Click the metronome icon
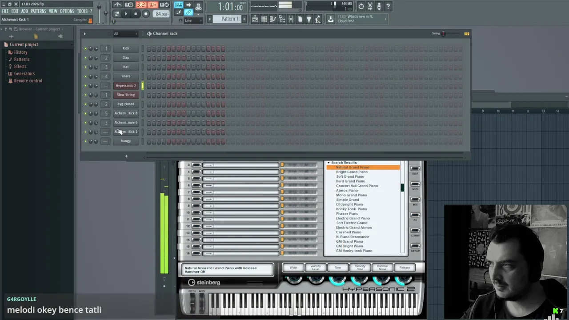Image resolution: width=569 pixels, height=320 pixels. click(117, 5)
